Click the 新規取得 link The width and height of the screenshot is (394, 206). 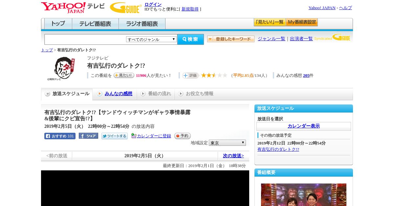point(190,9)
